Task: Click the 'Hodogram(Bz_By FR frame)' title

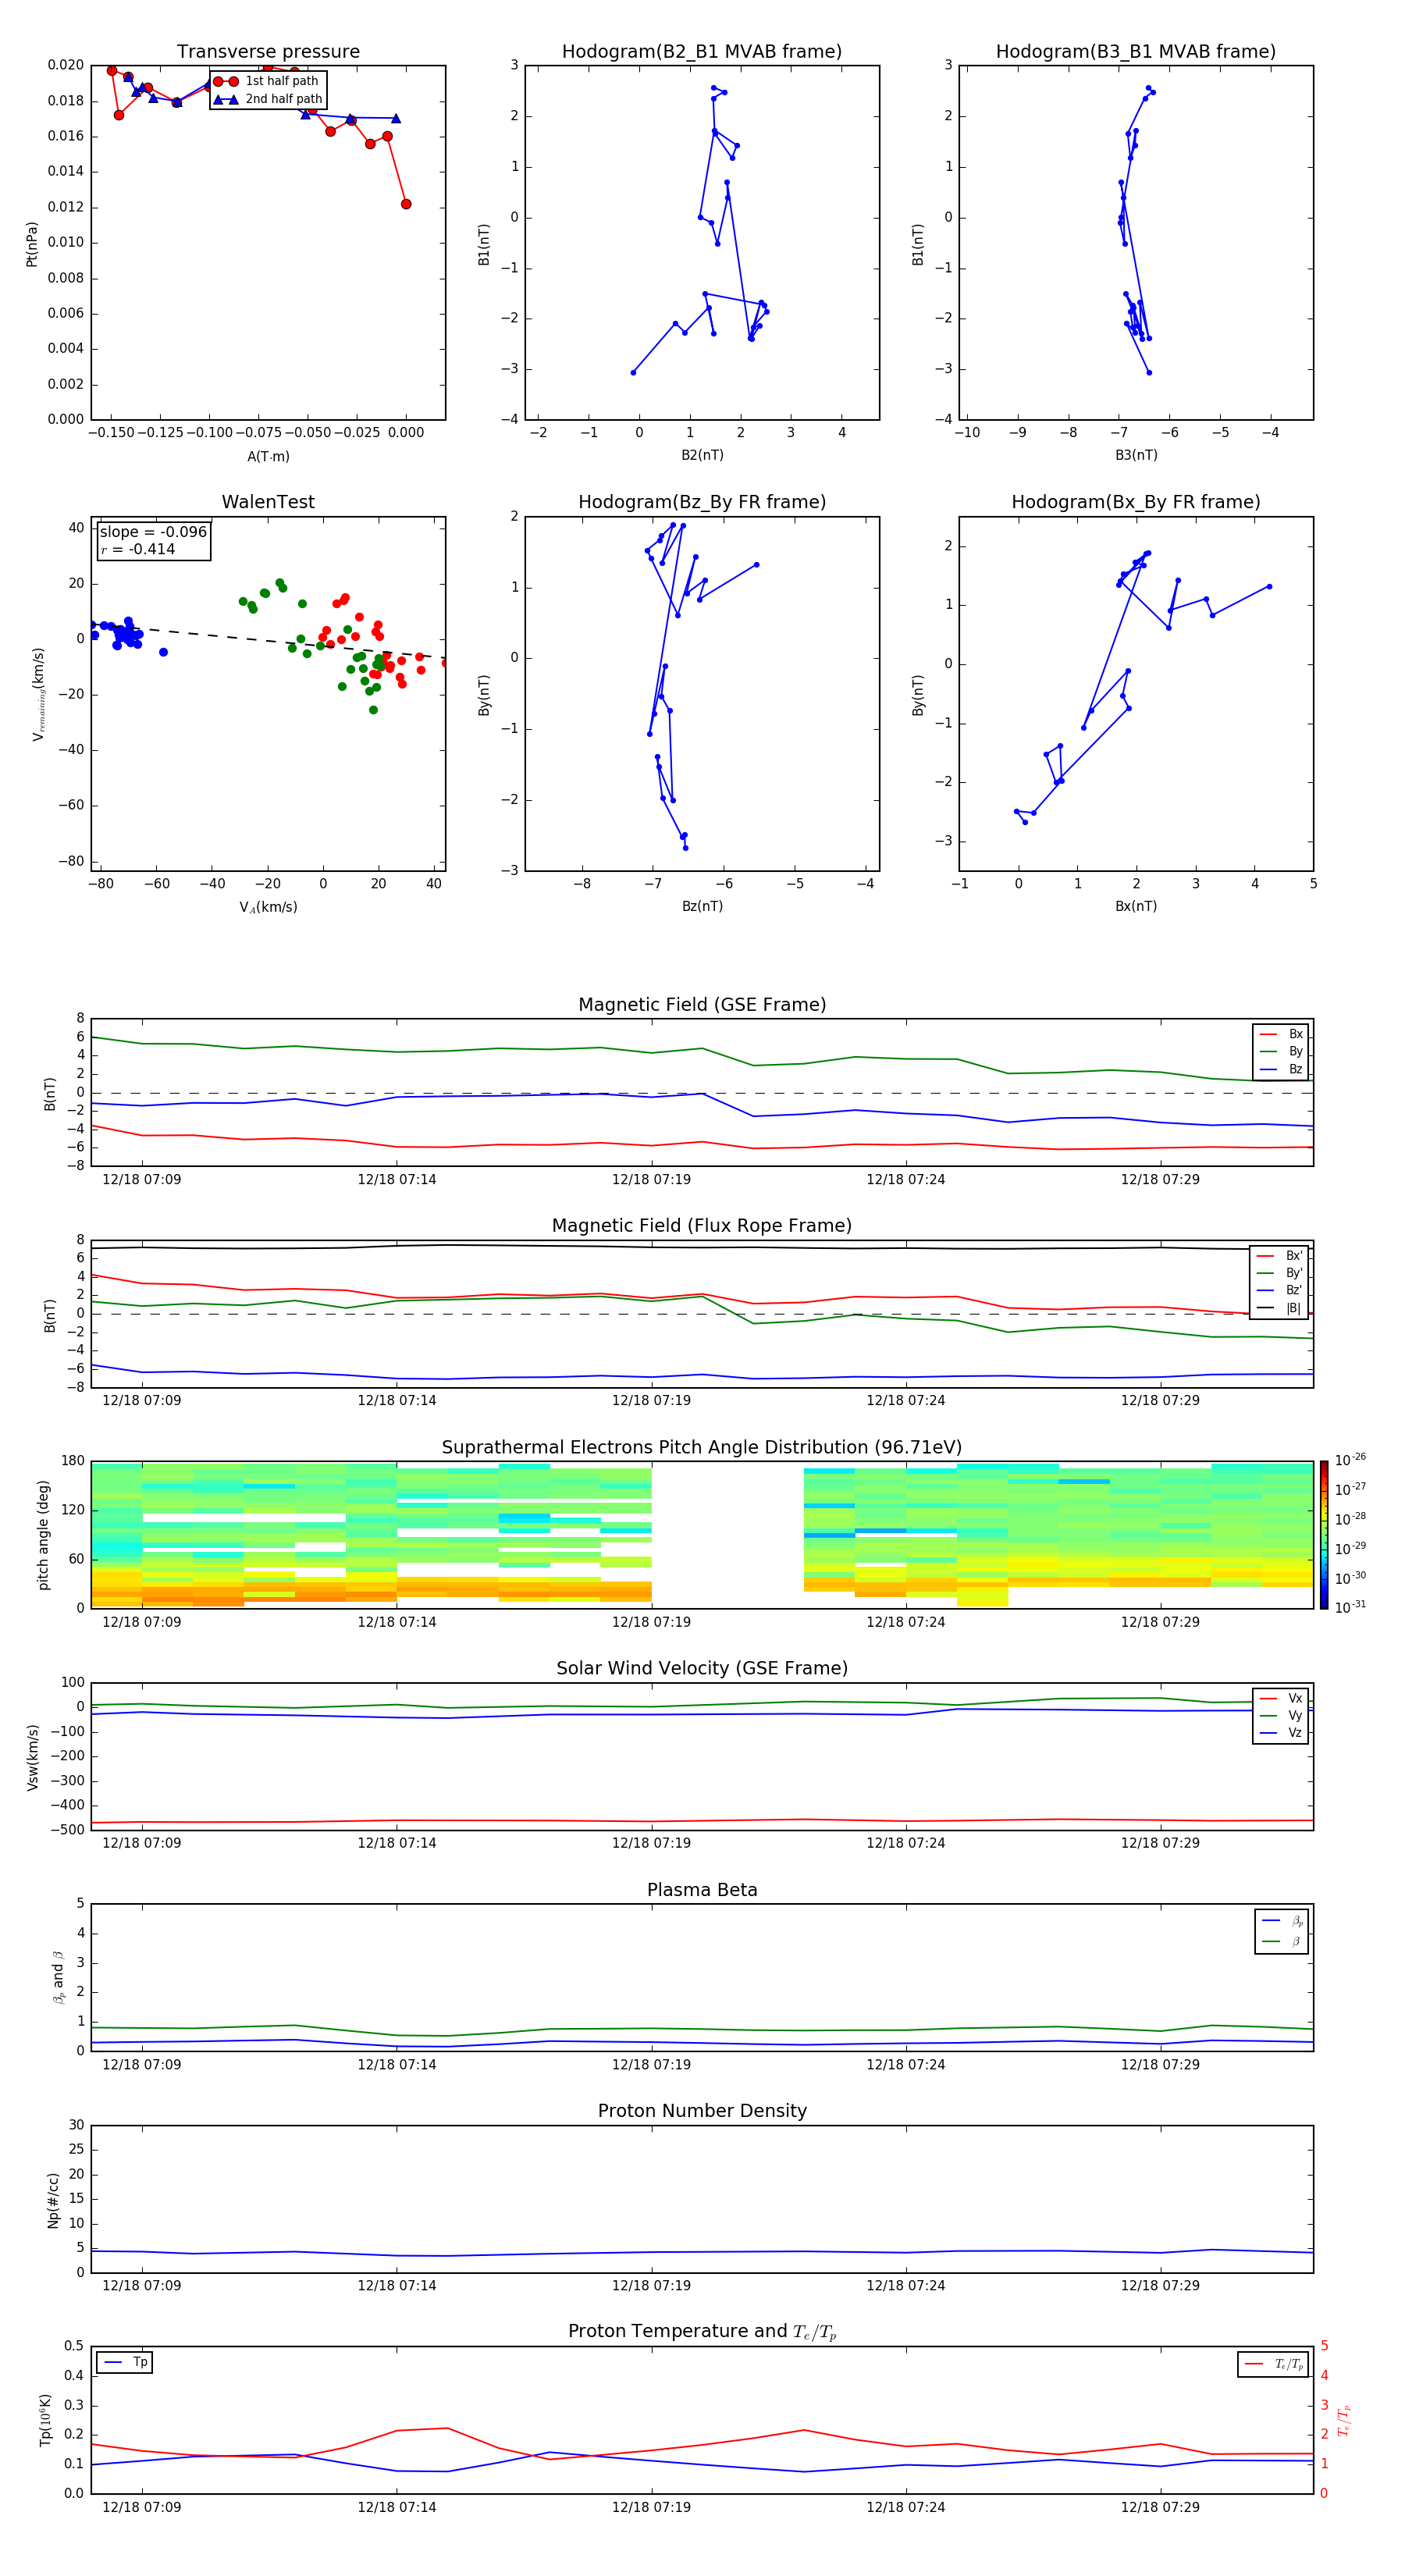Action: point(702,502)
